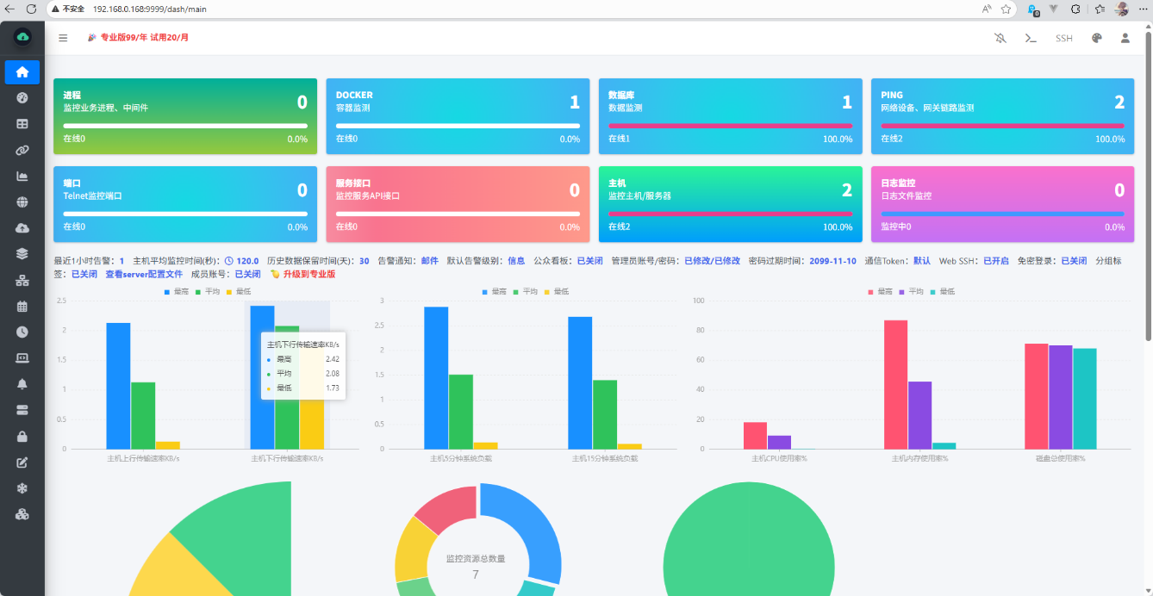
Task: Open the clock icon in sidebar
Action: click(x=22, y=332)
